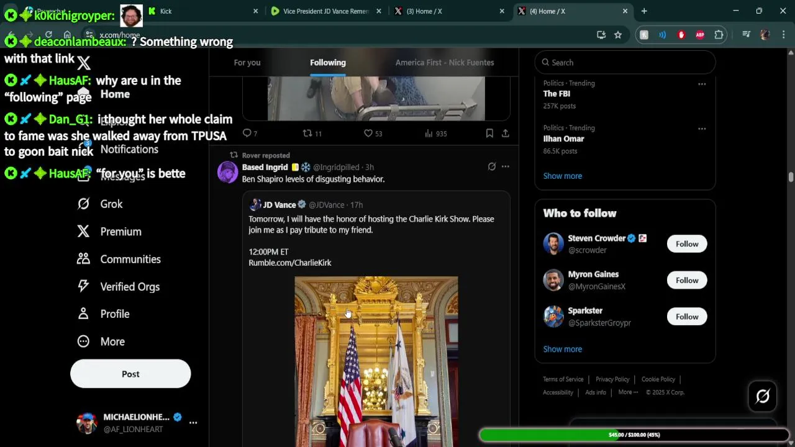Viewport: 795px width, 447px height.
Task: Open the Rumble.com/CharlieKirk link
Action: point(290,263)
